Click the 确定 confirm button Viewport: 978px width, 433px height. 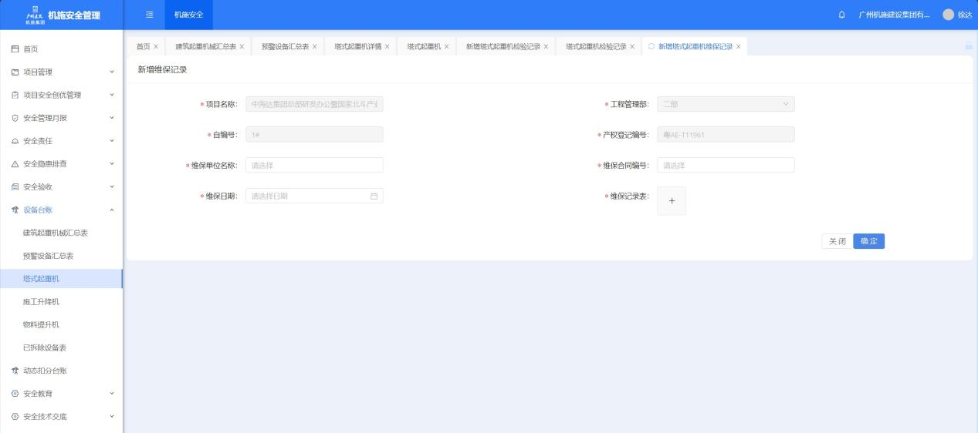point(868,241)
